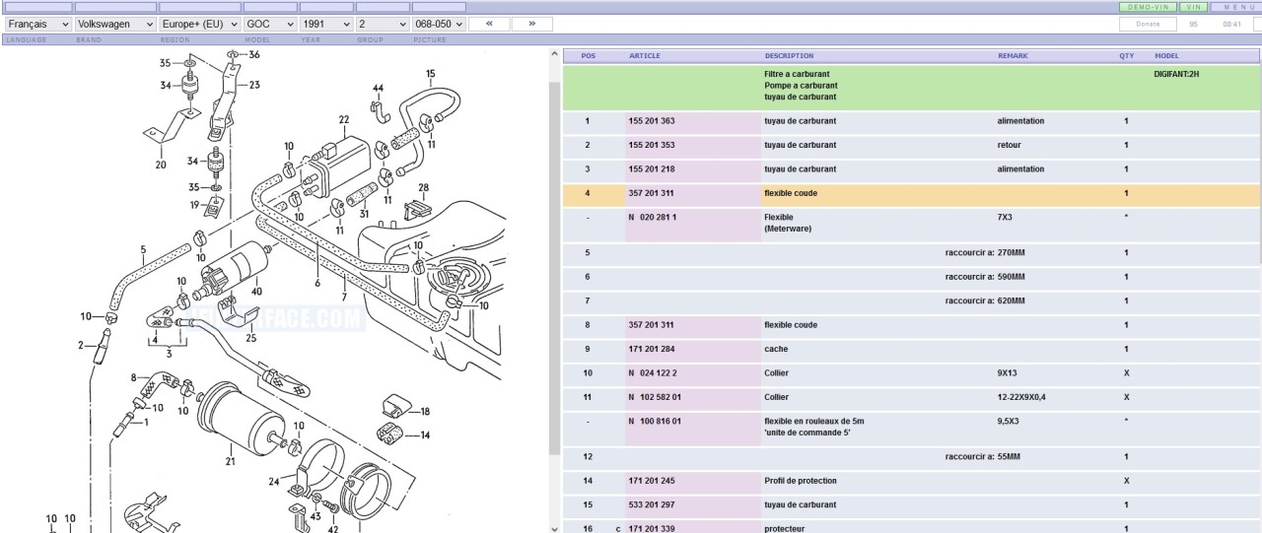
Task: Click part number 5 in the diagram
Action: (143, 249)
